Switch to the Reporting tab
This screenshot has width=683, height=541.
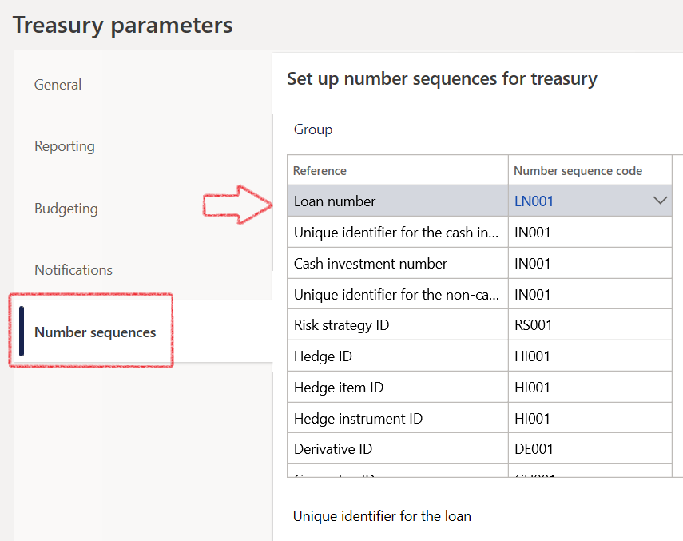click(x=65, y=146)
